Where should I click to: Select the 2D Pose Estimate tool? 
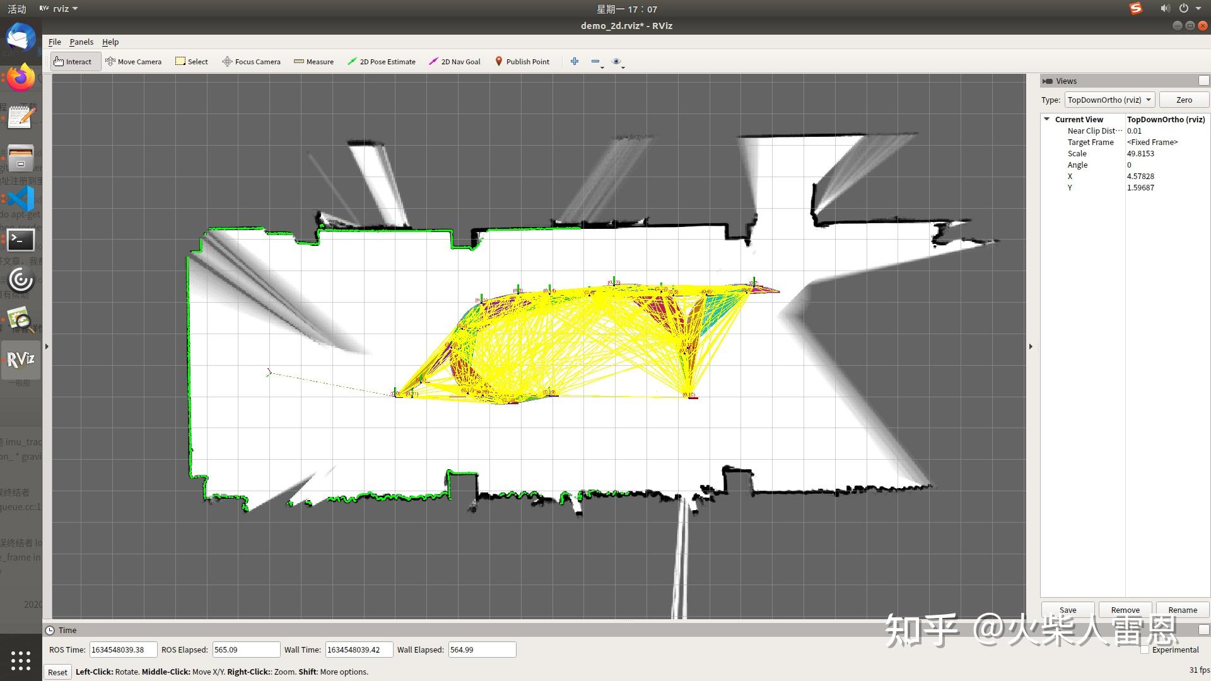[x=382, y=62]
